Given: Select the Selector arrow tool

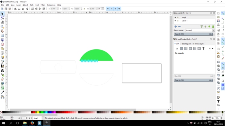Looking at the screenshot, I should coord(2,14).
